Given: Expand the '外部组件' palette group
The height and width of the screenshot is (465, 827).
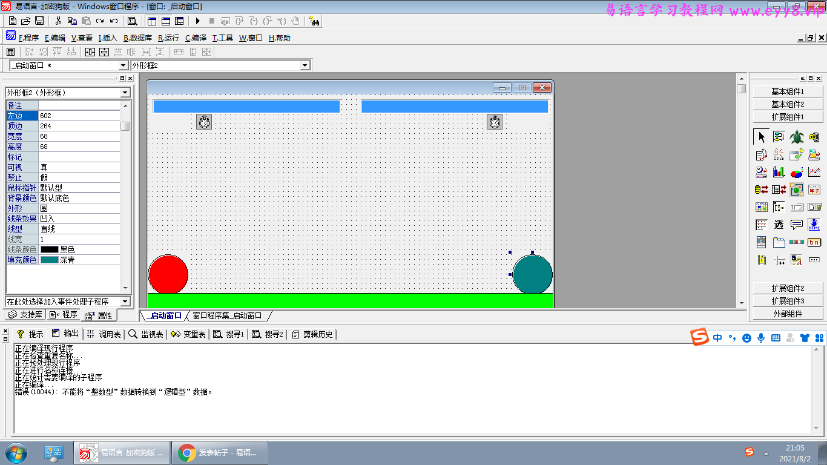Looking at the screenshot, I should point(788,314).
